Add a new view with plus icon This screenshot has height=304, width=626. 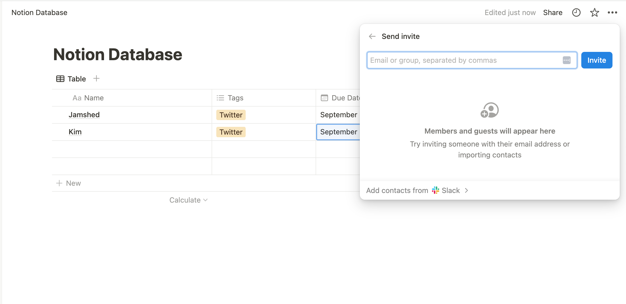tap(96, 78)
